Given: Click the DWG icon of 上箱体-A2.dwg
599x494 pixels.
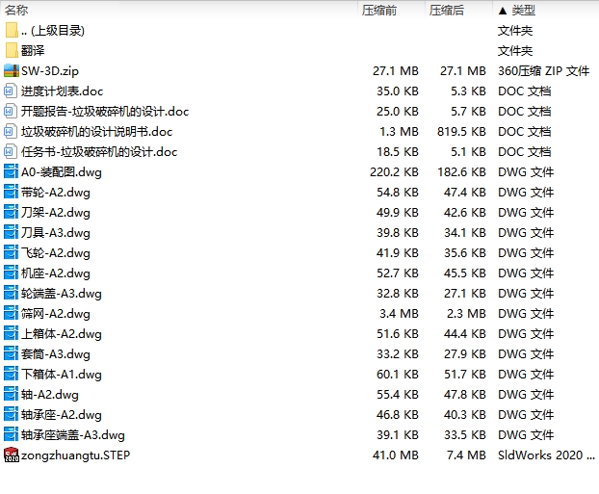Looking at the screenshot, I should coord(11,334).
